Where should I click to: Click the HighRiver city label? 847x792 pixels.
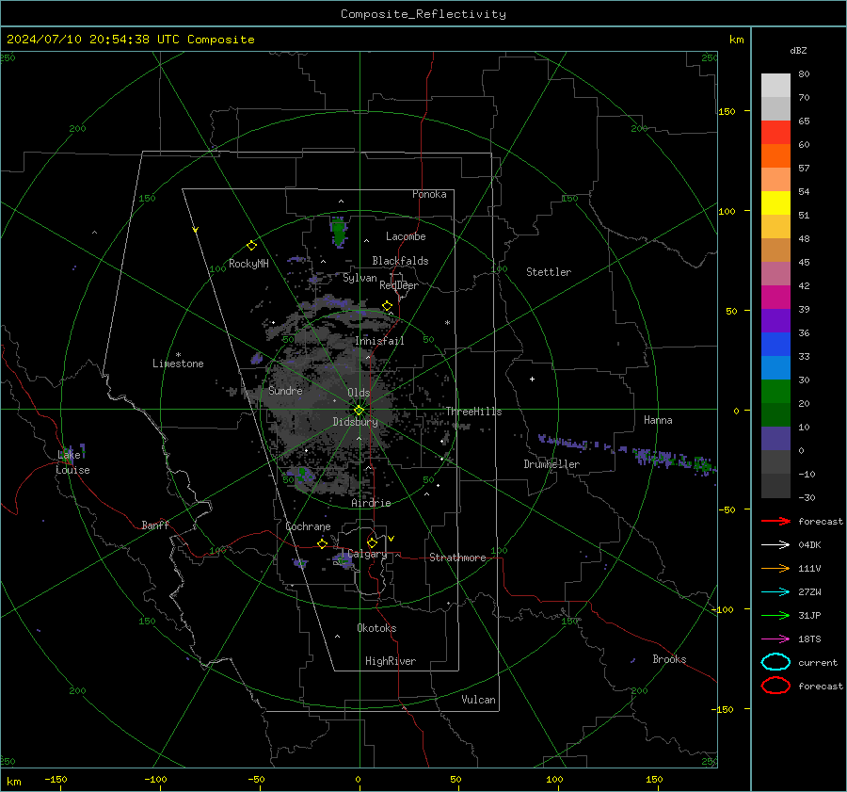point(391,661)
